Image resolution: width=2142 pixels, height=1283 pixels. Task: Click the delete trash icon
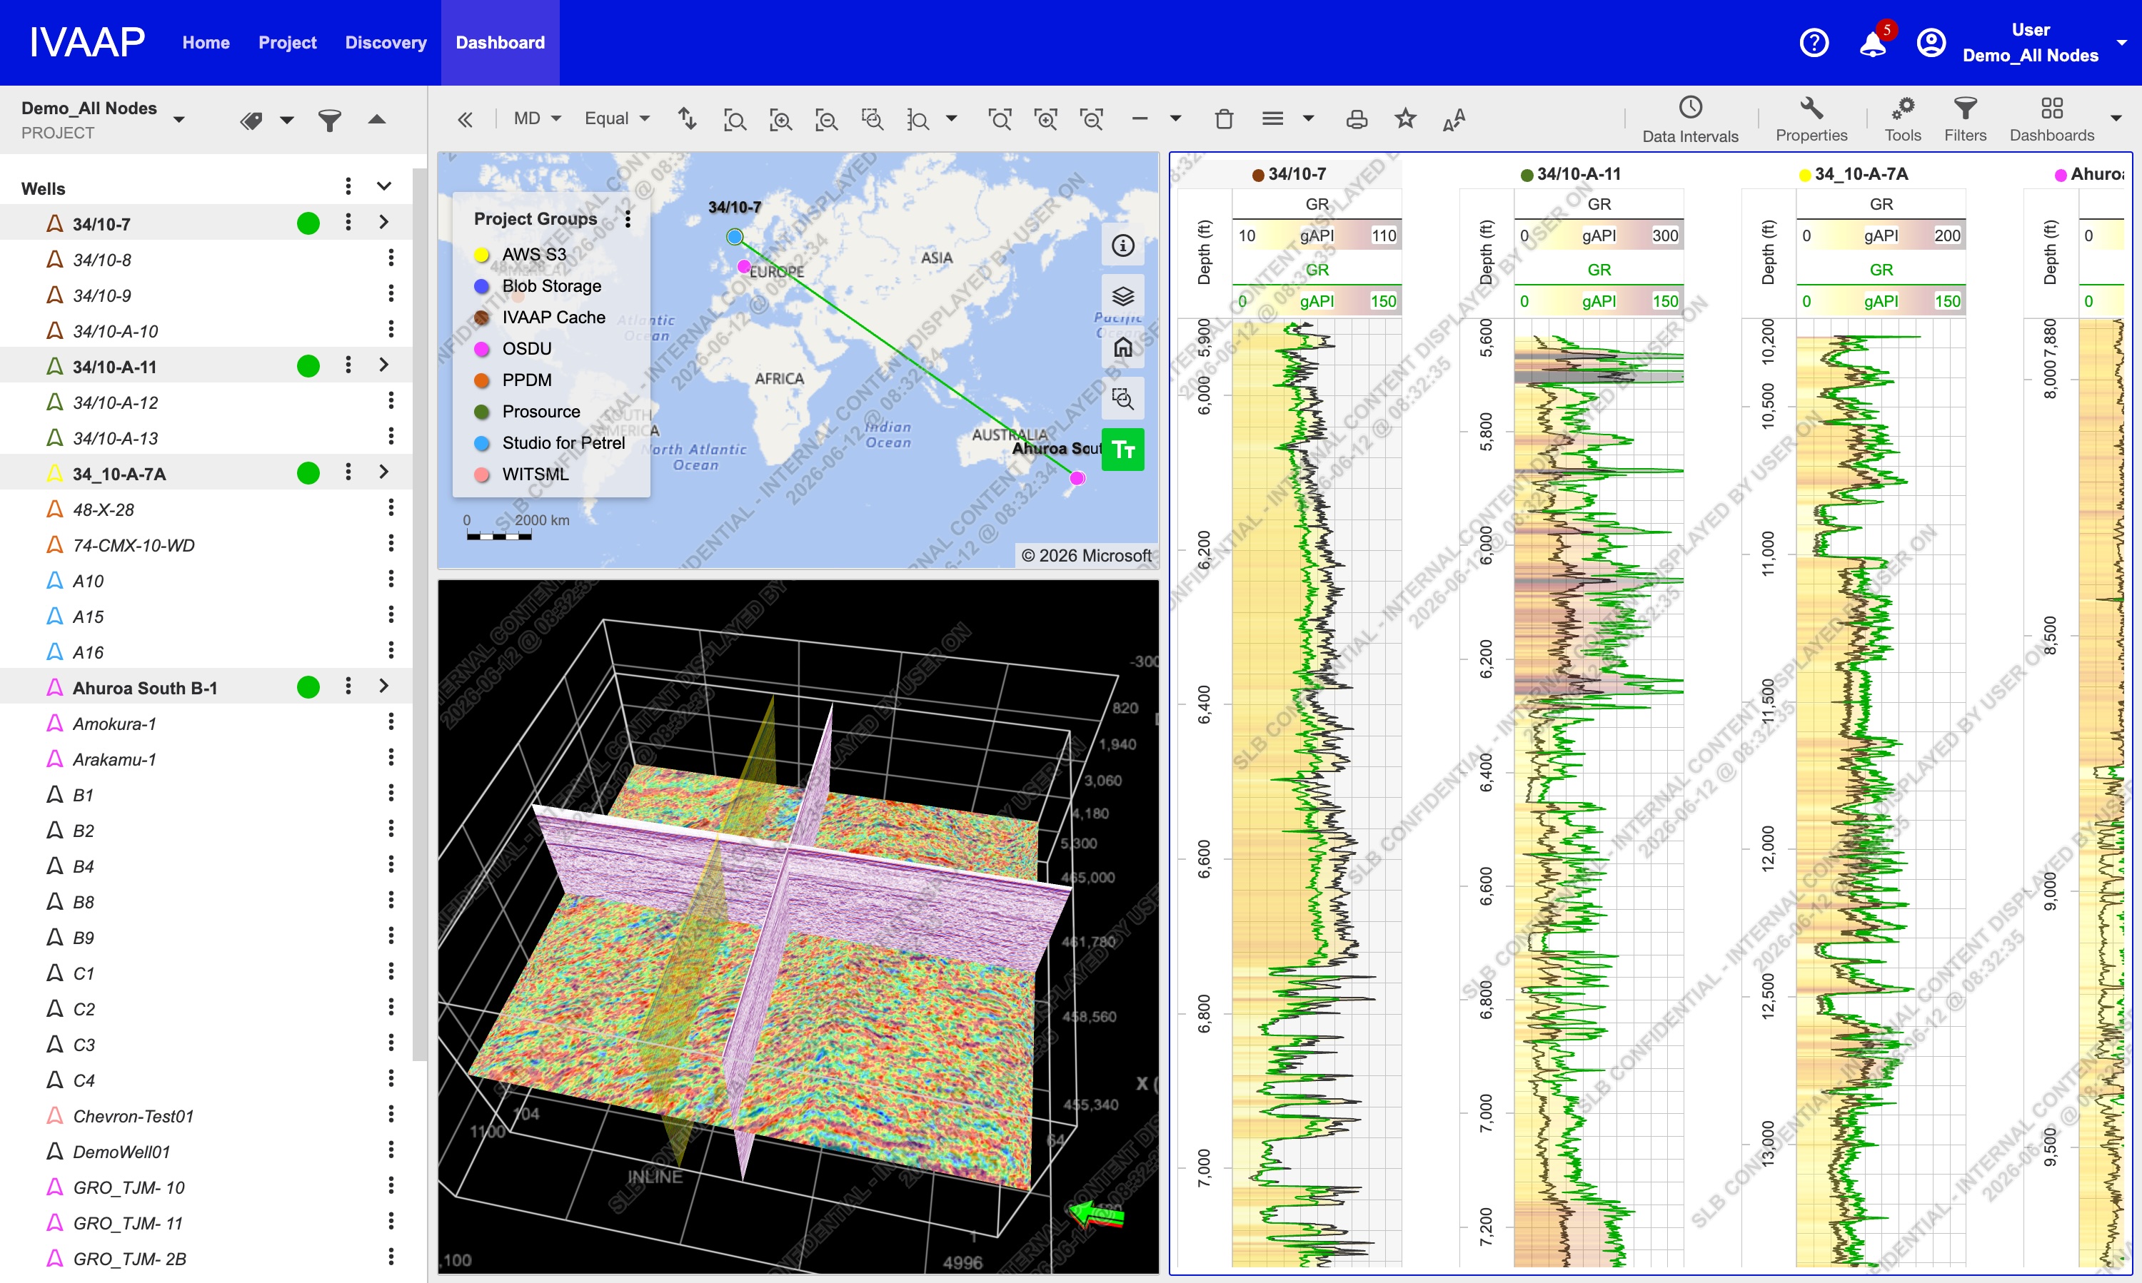coord(1223,119)
